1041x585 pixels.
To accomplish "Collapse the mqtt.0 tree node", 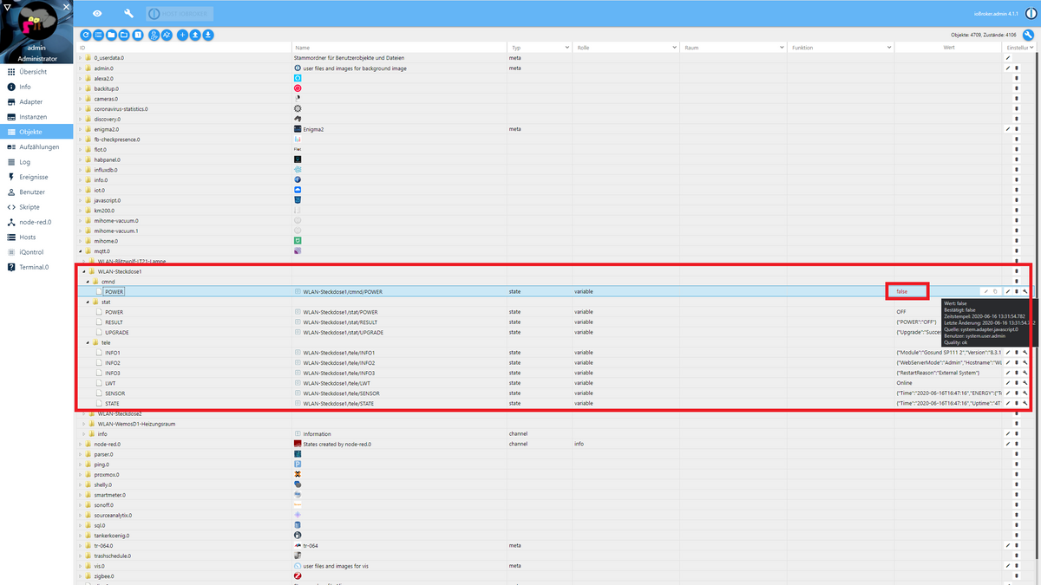I will pyautogui.click(x=80, y=251).
